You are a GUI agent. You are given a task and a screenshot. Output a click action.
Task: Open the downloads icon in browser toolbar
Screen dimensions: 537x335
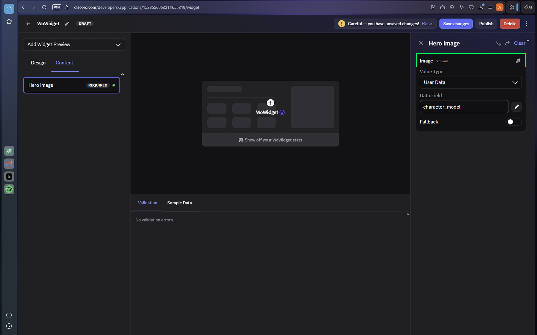[481, 7]
